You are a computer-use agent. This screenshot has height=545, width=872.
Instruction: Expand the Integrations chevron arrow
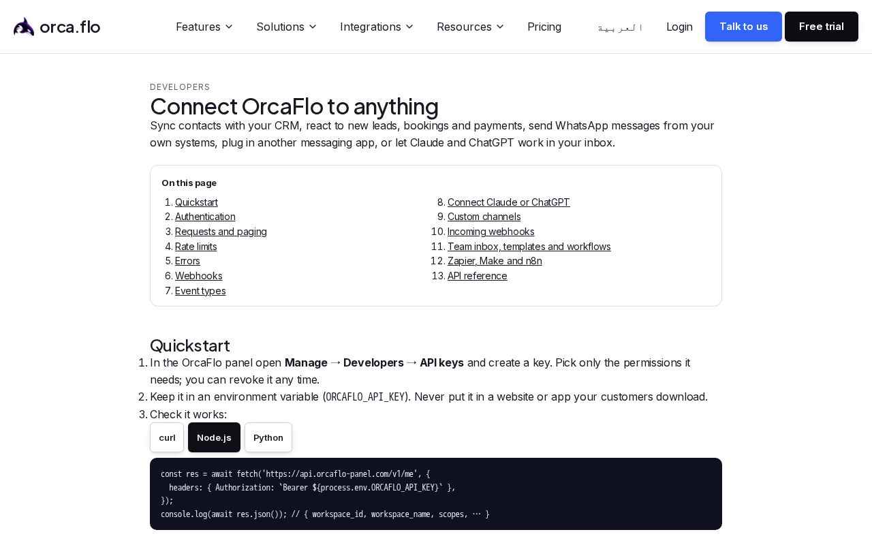409,27
